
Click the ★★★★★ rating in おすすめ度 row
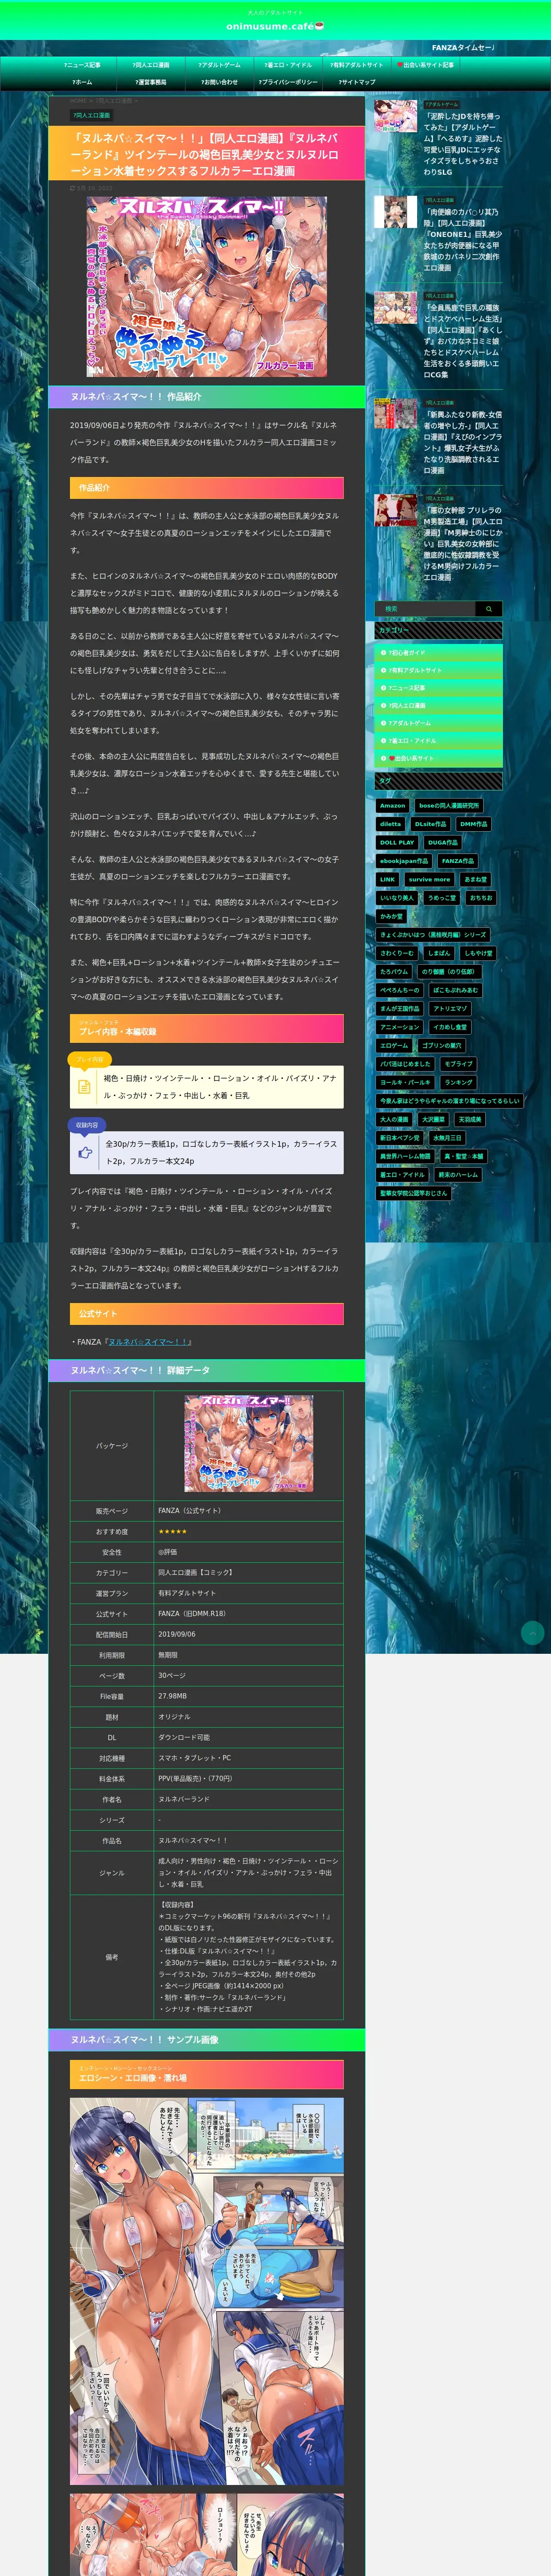point(173,1532)
